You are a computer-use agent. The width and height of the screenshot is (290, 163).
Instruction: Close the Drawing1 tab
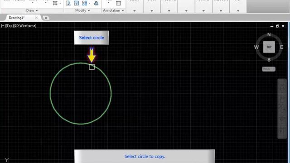(x=36, y=18)
